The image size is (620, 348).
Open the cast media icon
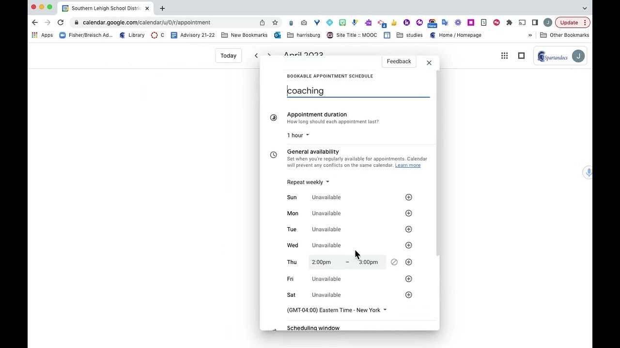[522, 23]
